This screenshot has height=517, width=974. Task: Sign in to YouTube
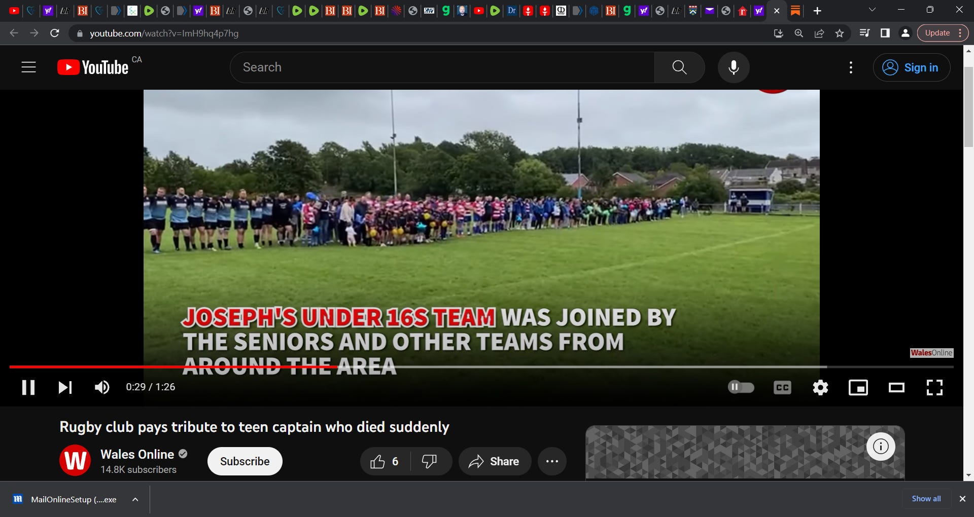(911, 67)
